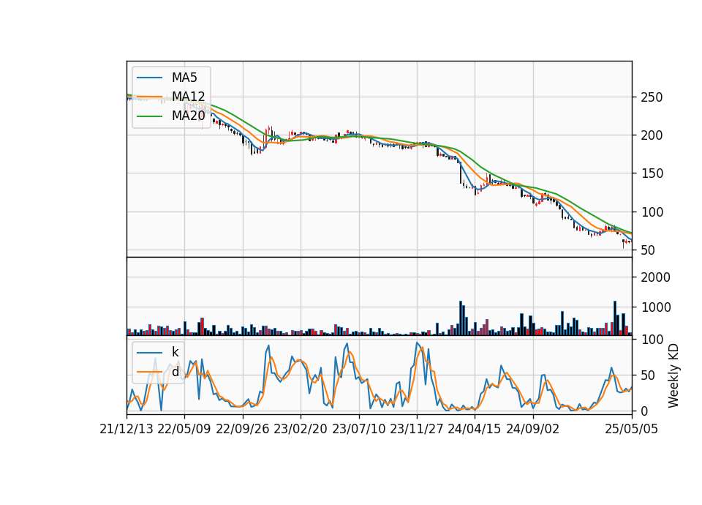Click the 22/09/26 date tick label
Image resolution: width=702 pixels, height=505 pixels.
point(243,429)
